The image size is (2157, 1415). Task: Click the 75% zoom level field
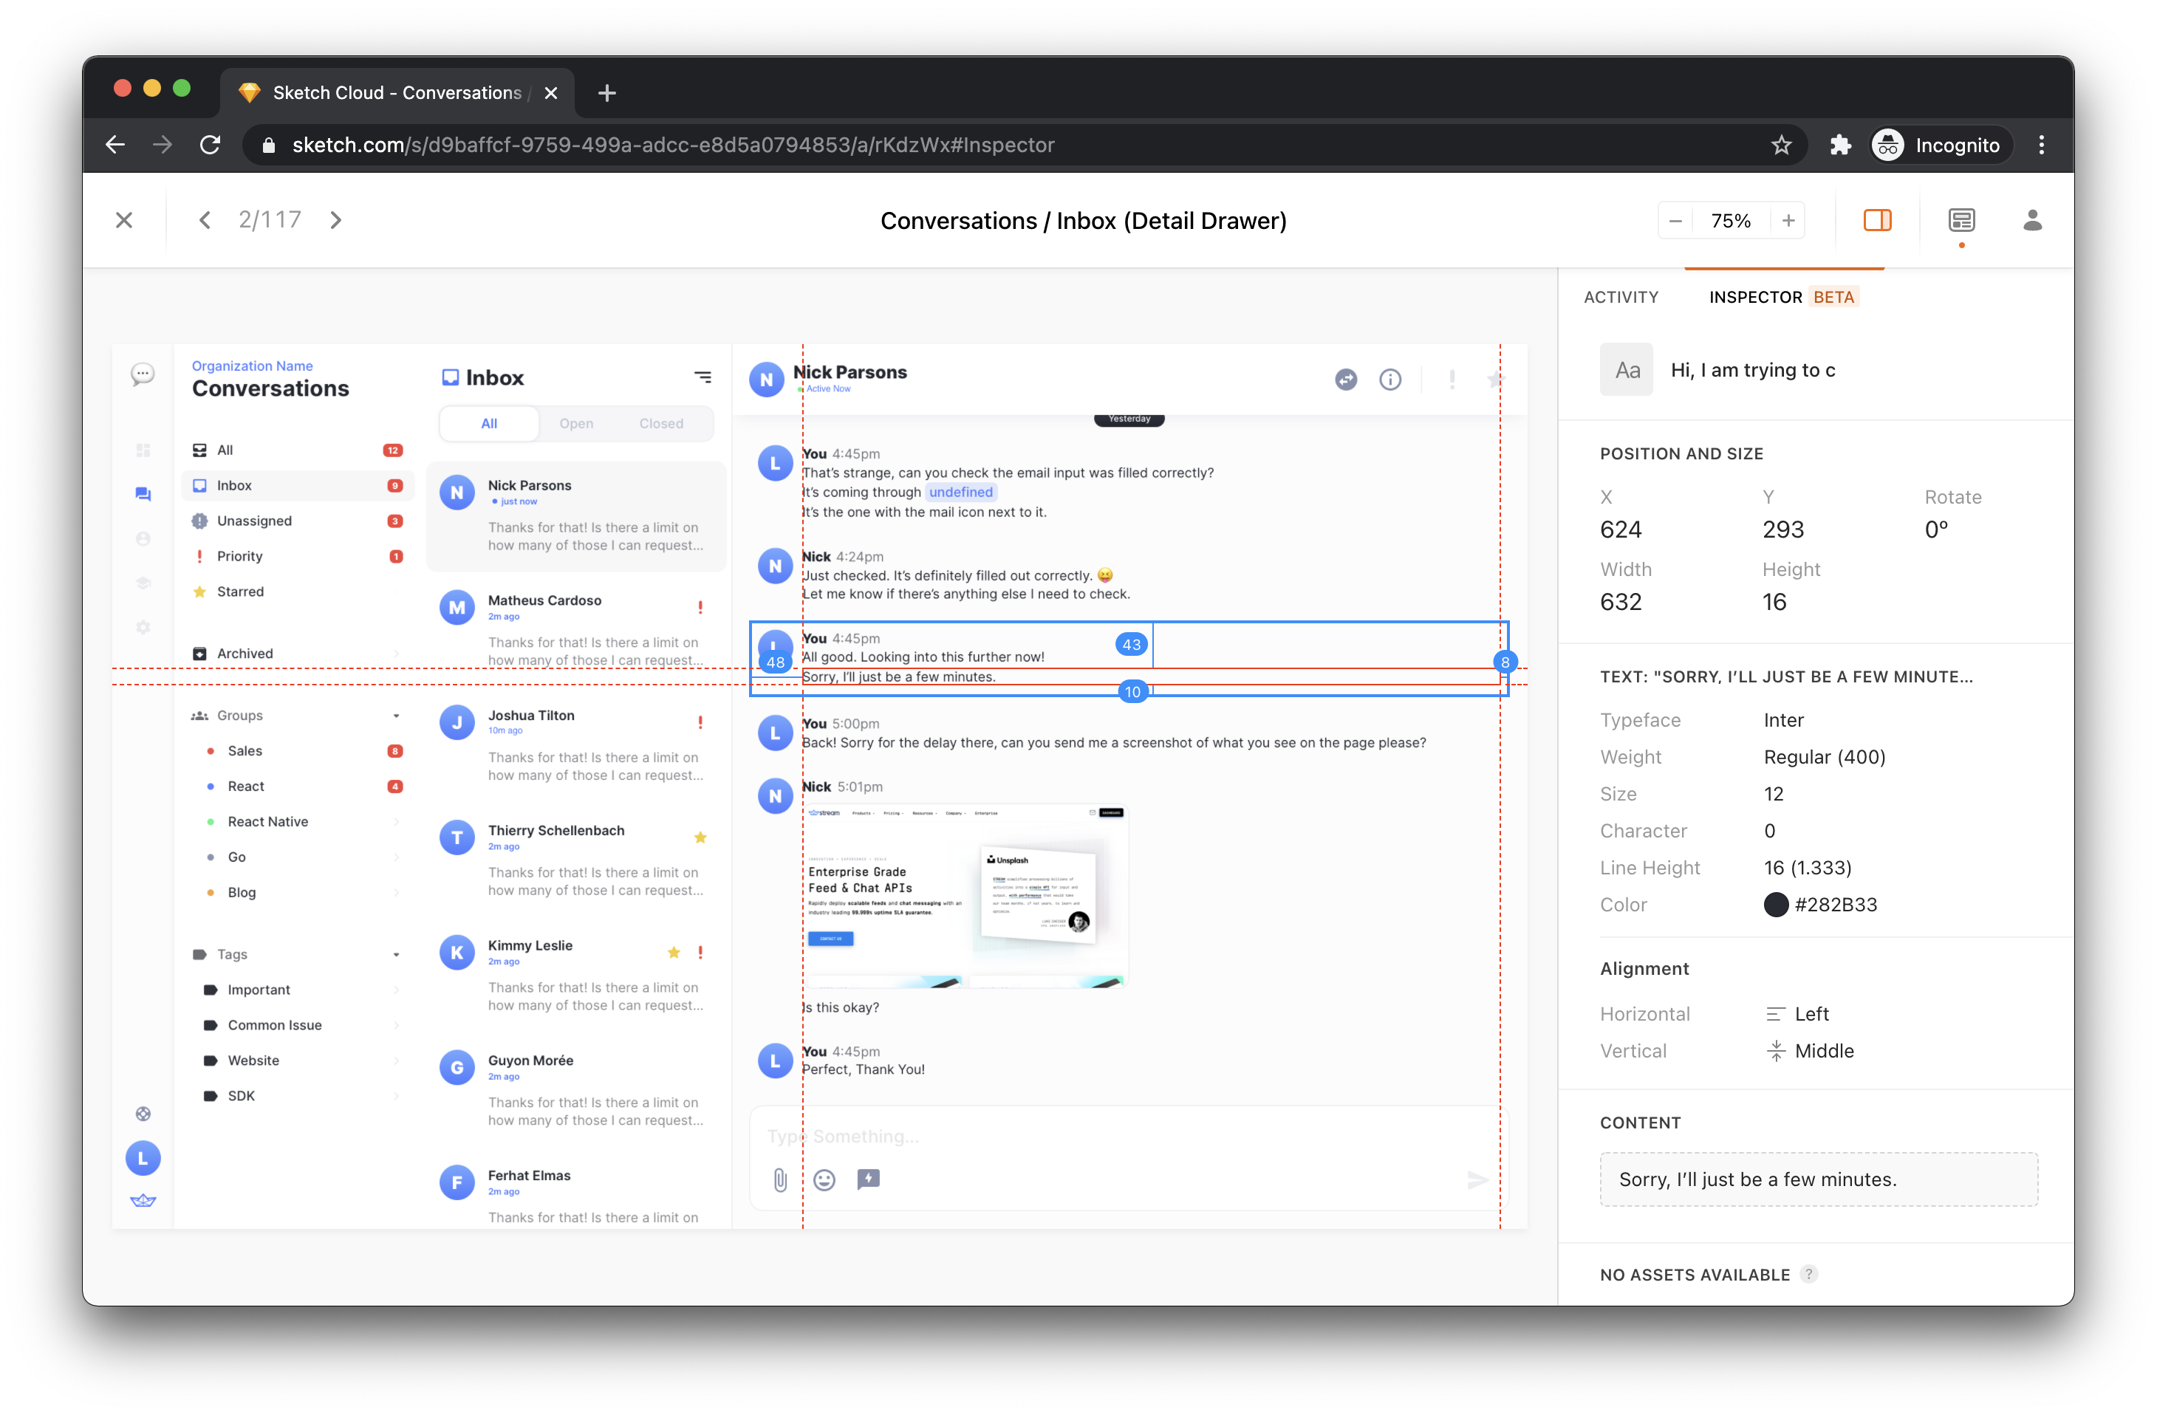(x=1730, y=220)
